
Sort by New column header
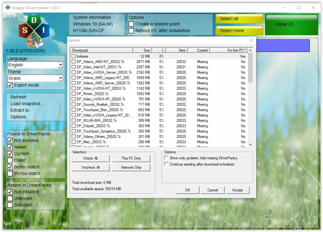point(177,50)
